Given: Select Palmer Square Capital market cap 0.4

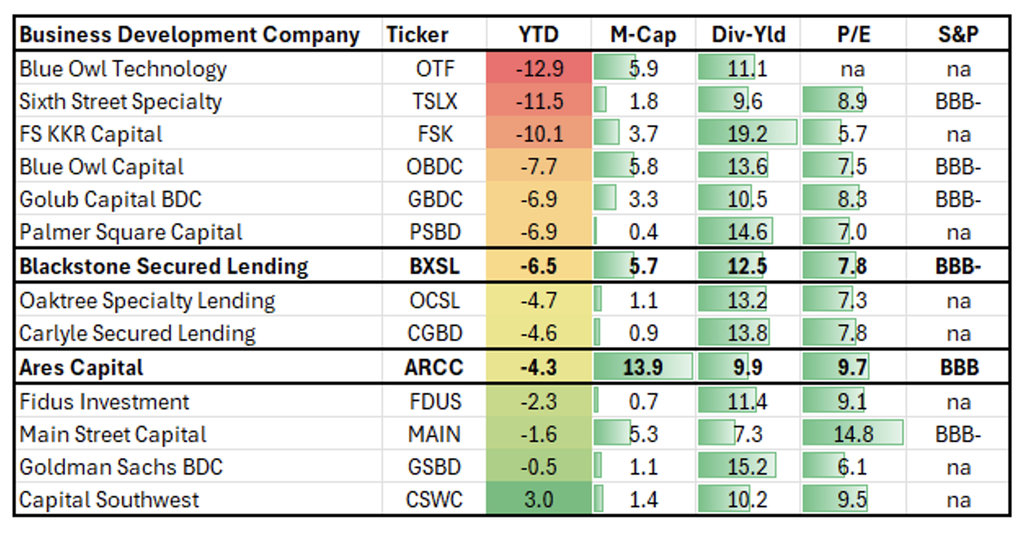Looking at the screenshot, I should pos(643,232).
